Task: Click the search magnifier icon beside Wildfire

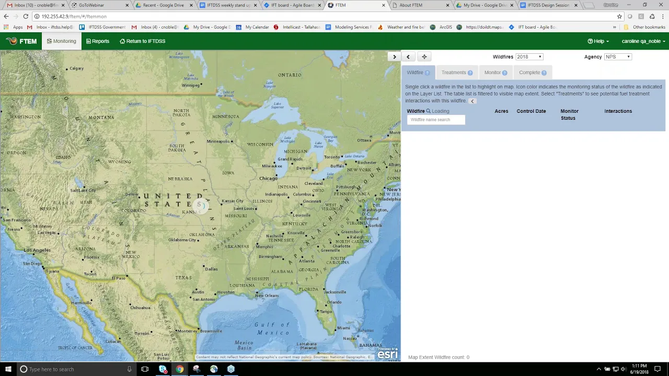Action: [x=429, y=111]
